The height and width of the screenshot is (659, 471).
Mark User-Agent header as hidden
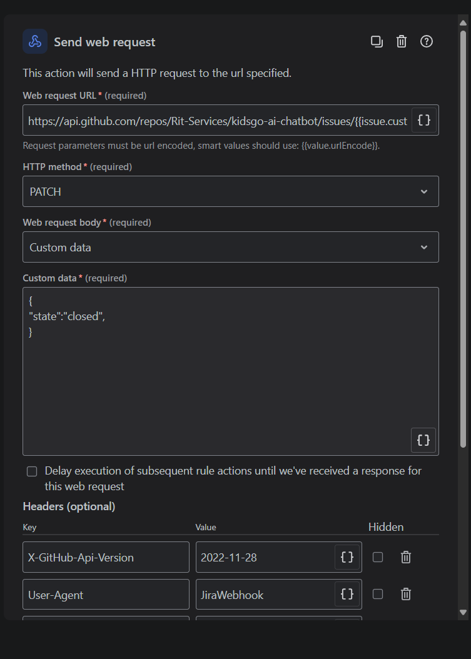[378, 594]
